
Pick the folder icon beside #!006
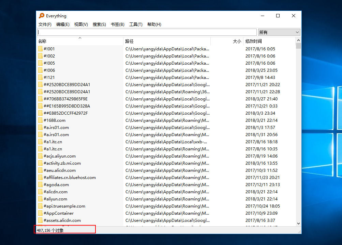40,70
